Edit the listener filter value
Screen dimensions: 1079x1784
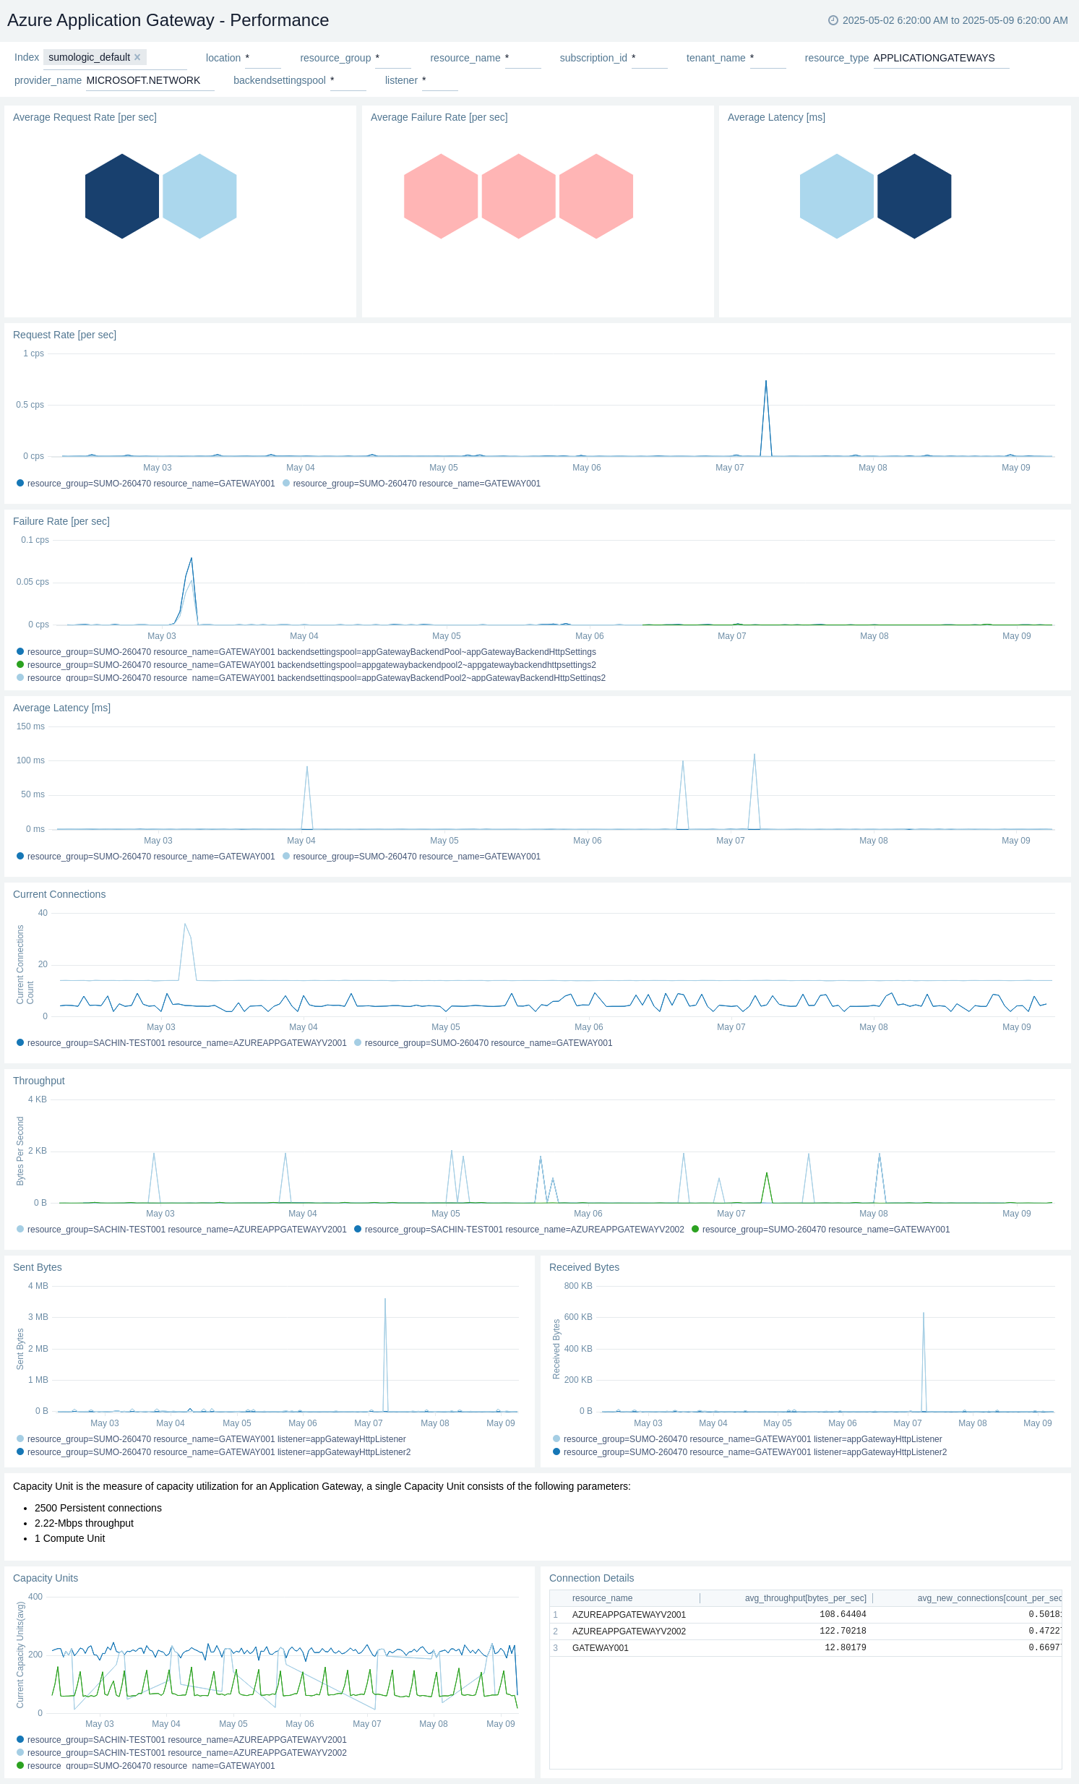click(x=439, y=80)
